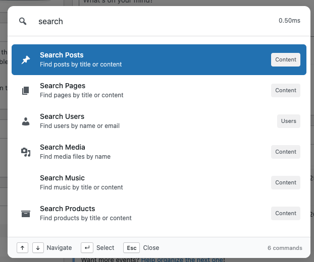Open 'Help organize the next one' link behind dialog

click(x=182, y=260)
